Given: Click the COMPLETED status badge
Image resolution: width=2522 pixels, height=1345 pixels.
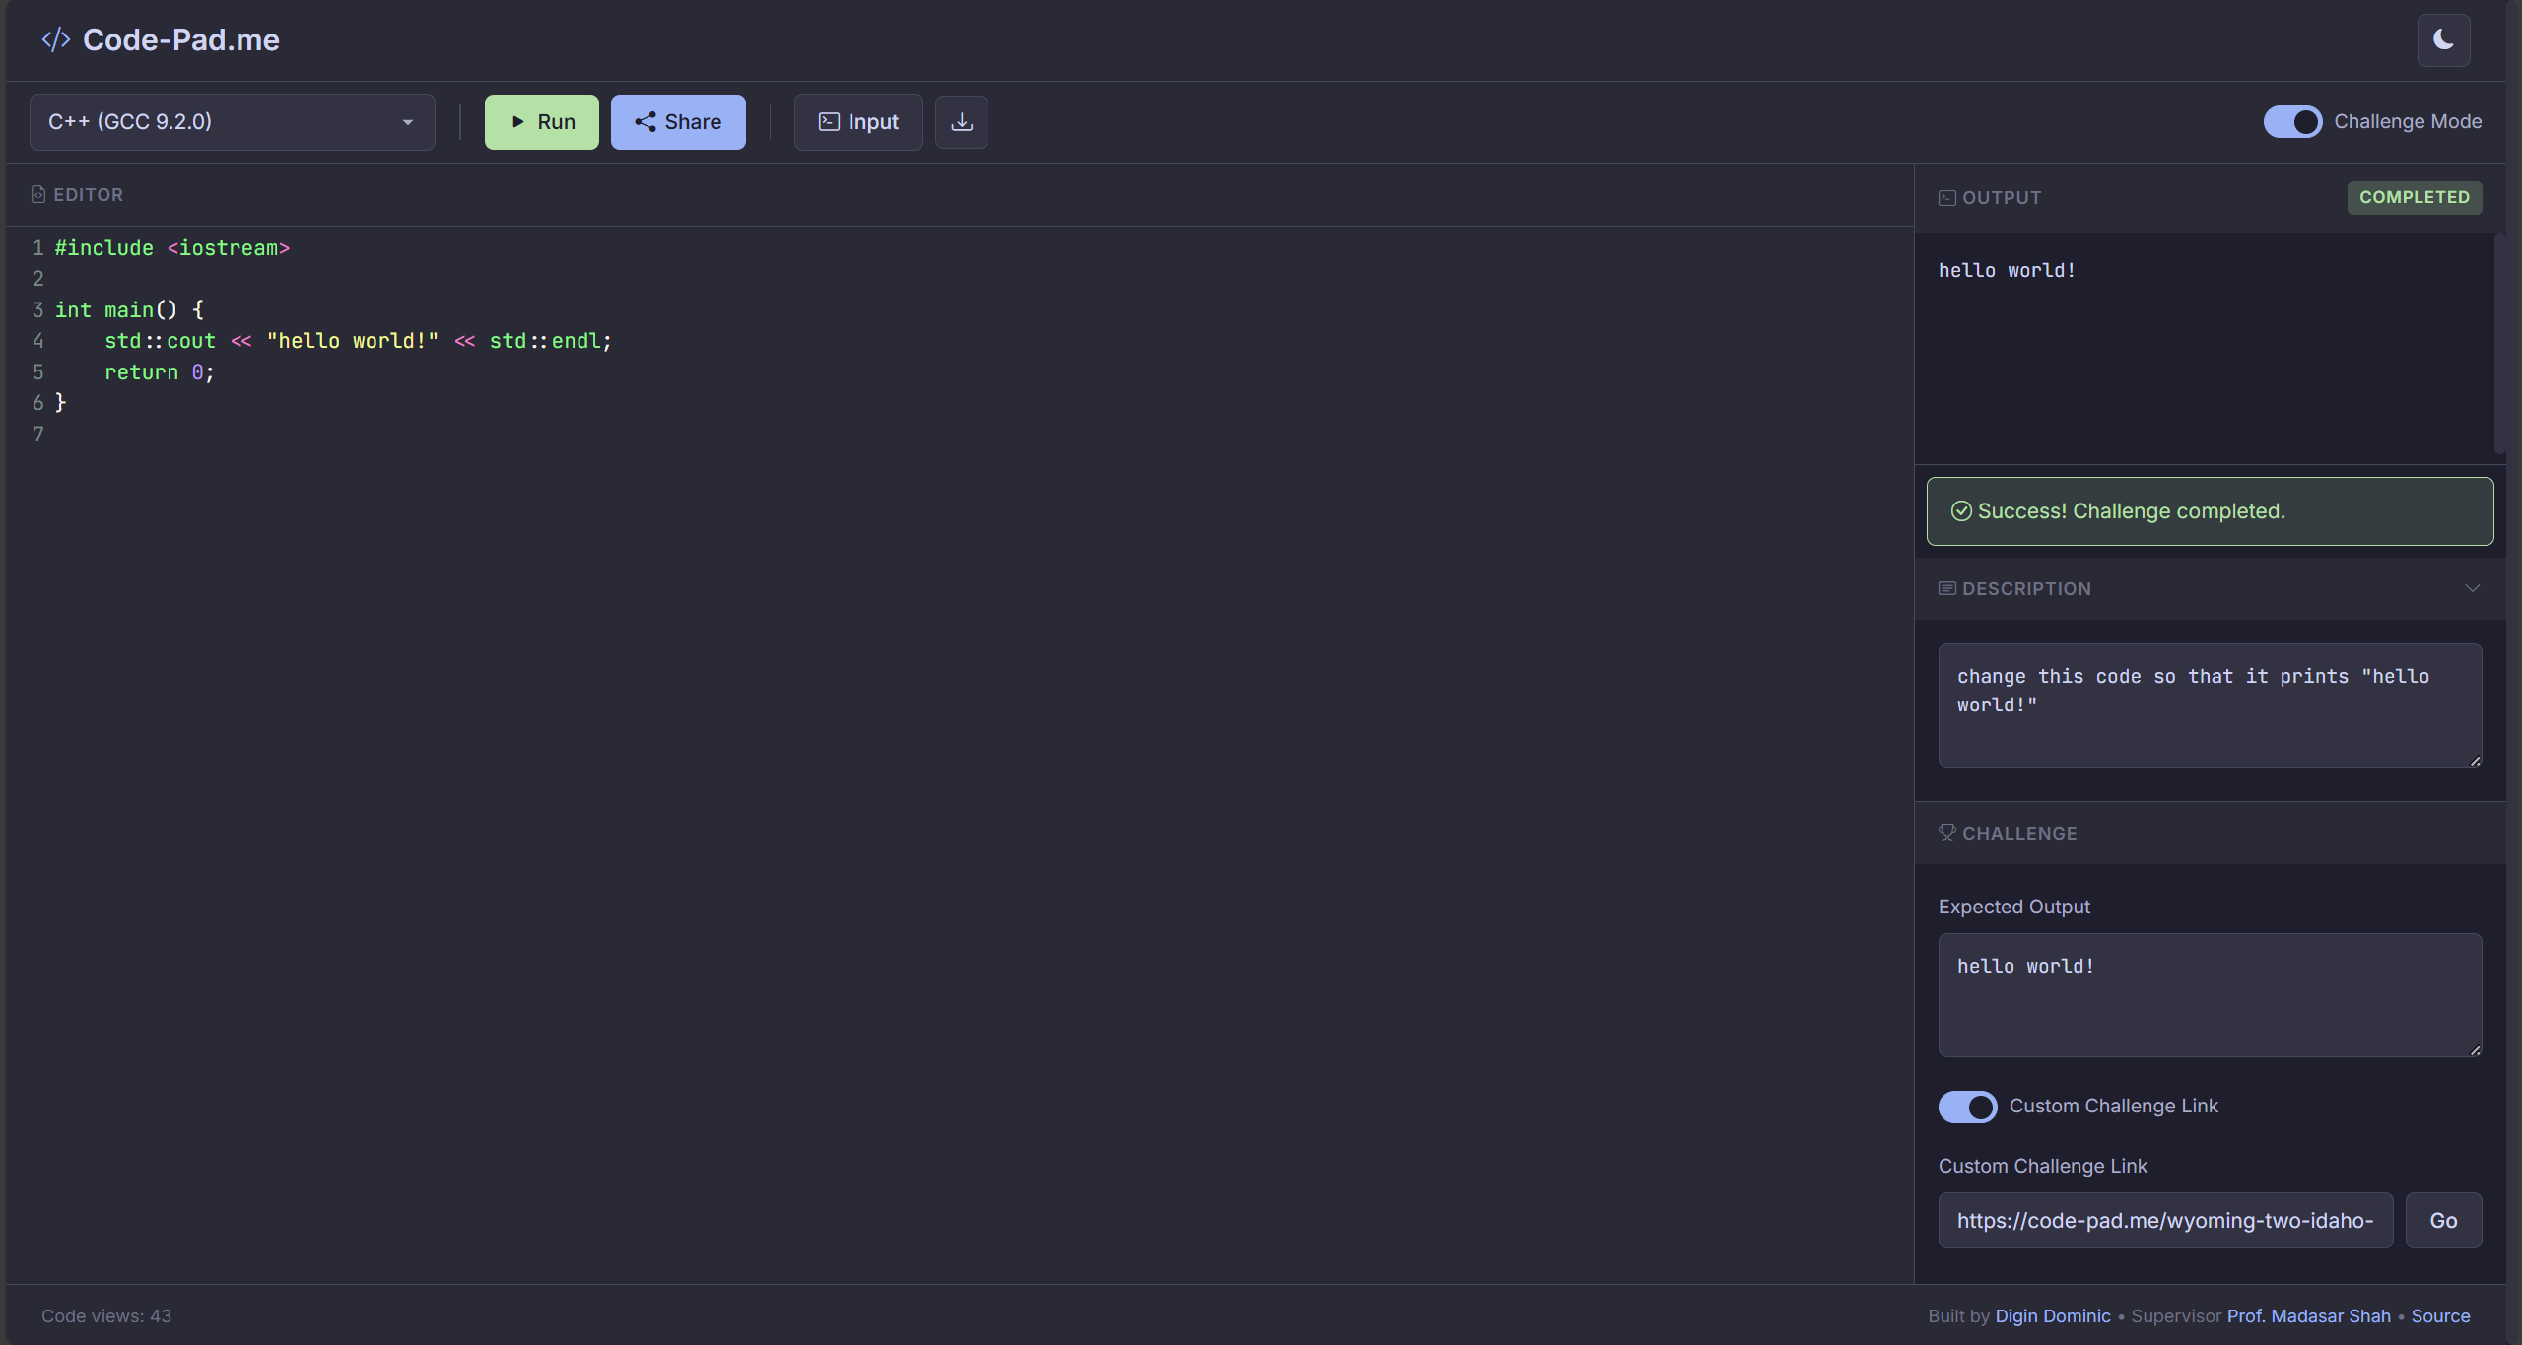Looking at the screenshot, I should point(2414,197).
